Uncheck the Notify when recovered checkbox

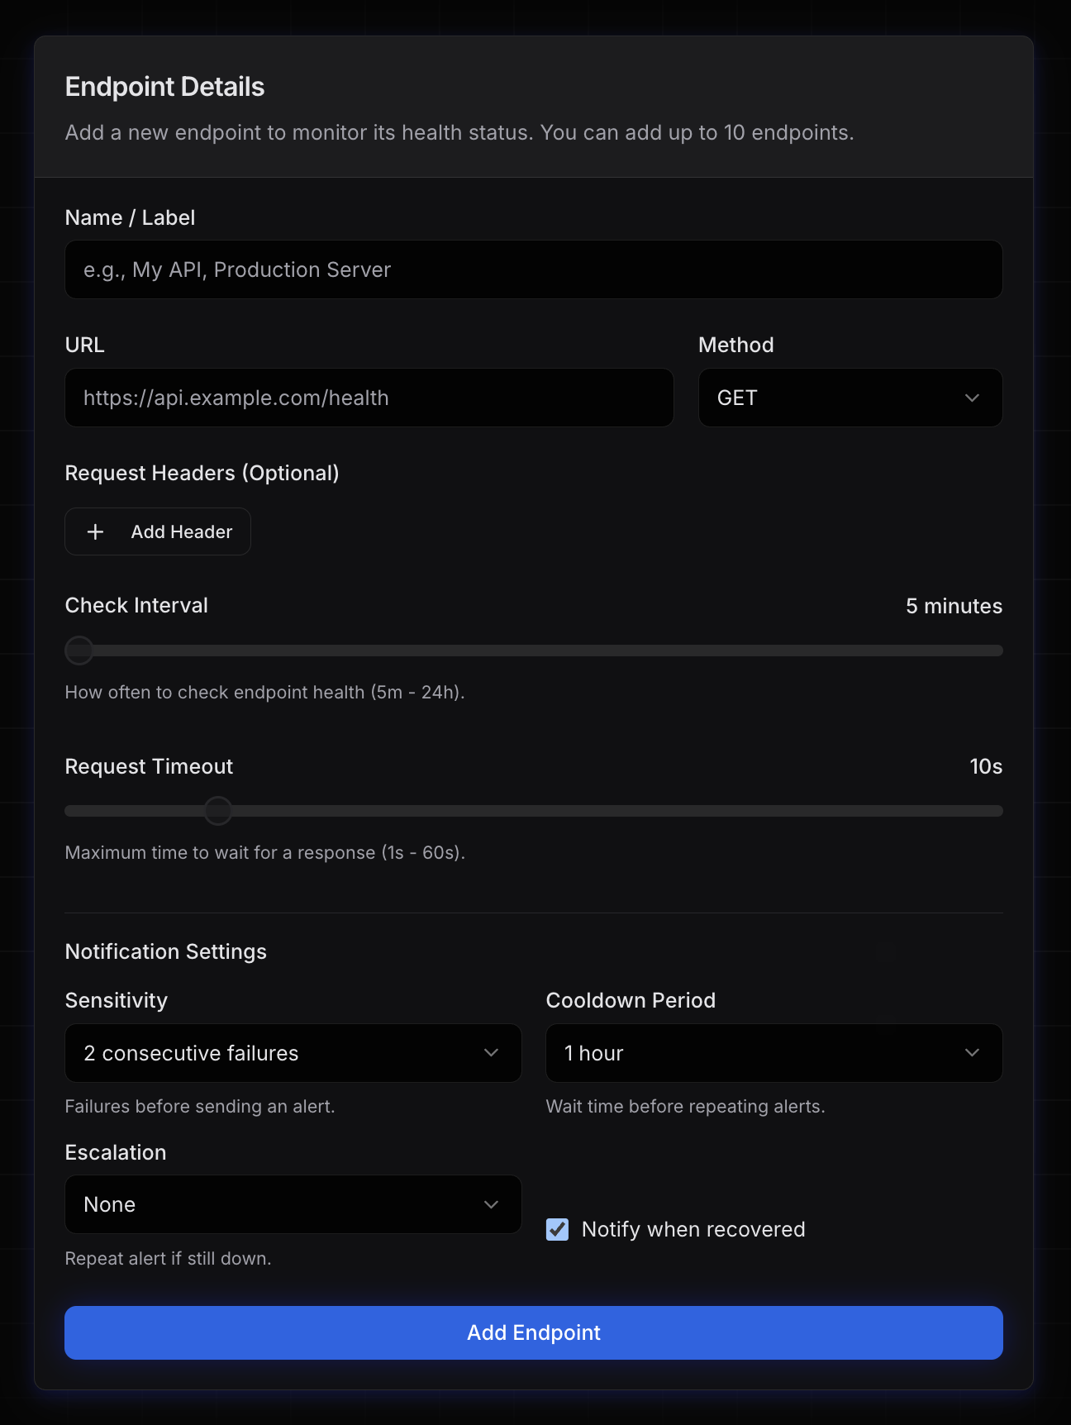558,1229
